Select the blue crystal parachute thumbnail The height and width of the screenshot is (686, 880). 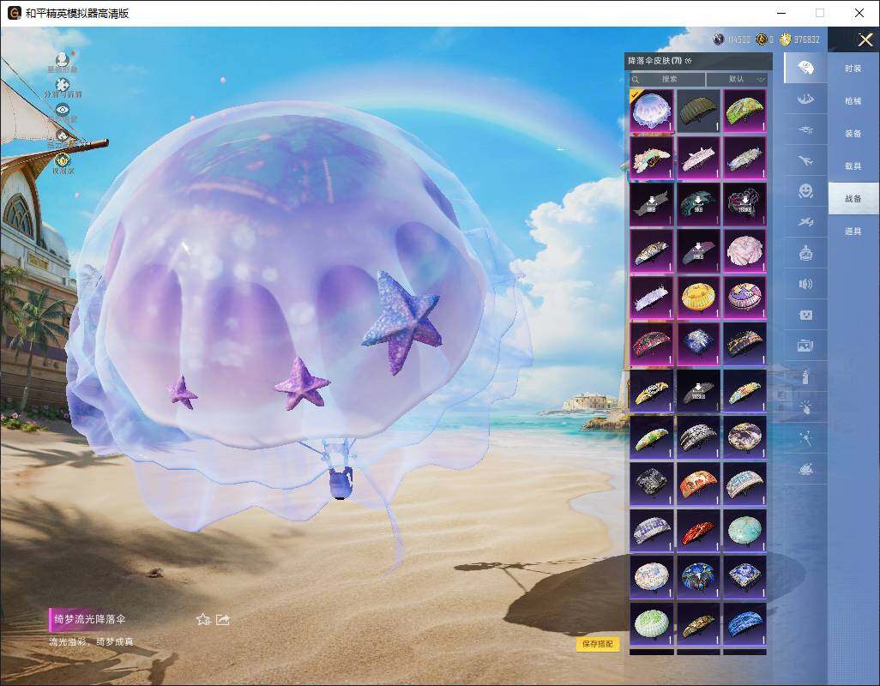point(698,344)
